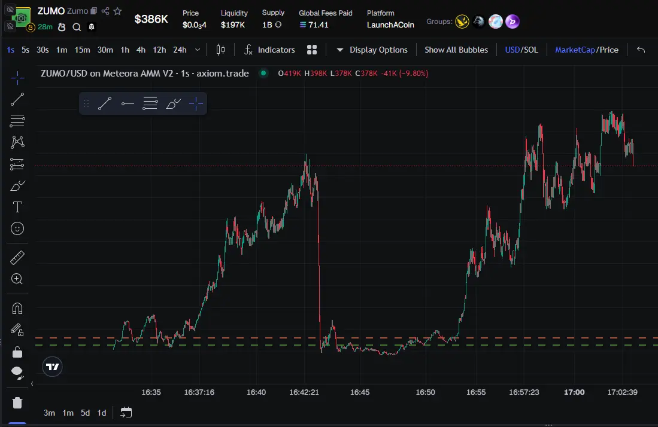The height and width of the screenshot is (427, 658).
Task: Open the emoji icons tool
Action: [x=17, y=228]
